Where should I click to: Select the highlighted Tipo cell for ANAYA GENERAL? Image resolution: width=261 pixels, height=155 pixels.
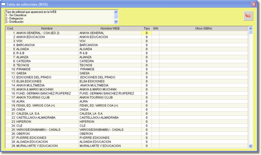coord(146,33)
